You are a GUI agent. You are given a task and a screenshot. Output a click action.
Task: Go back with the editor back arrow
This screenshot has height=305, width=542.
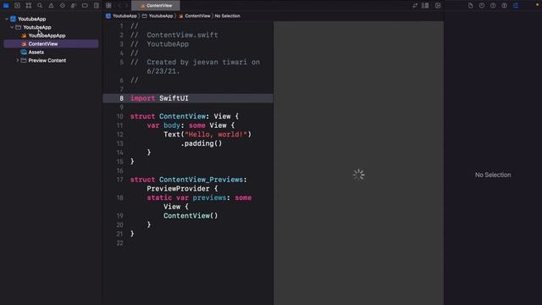pyautogui.click(x=119, y=6)
